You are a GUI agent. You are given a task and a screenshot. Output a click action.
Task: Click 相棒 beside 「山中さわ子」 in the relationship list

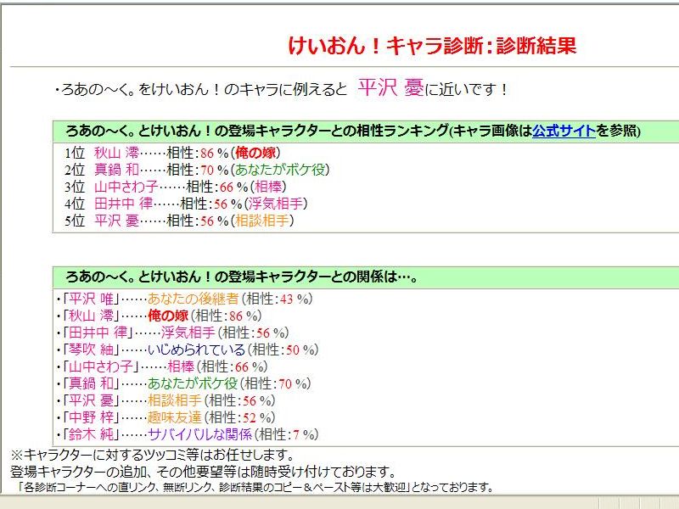click(x=181, y=366)
